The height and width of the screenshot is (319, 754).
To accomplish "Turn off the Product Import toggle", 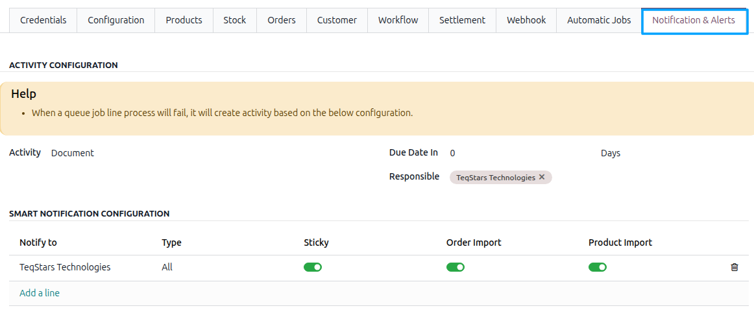I will click(597, 267).
